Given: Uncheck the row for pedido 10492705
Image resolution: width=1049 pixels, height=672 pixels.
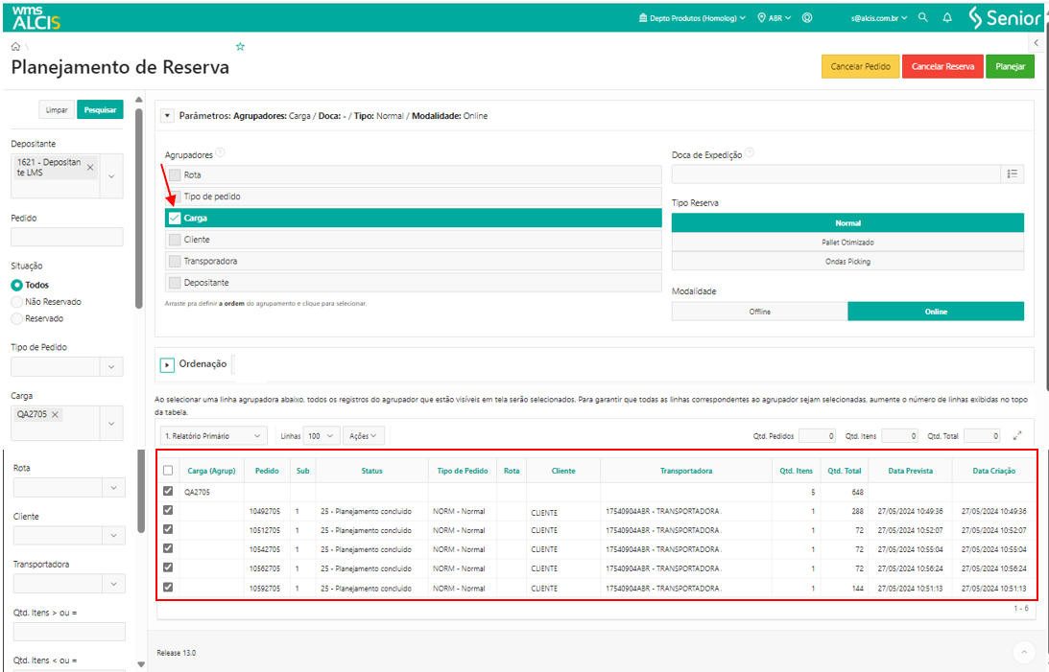Looking at the screenshot, I should tap(169, 511).
